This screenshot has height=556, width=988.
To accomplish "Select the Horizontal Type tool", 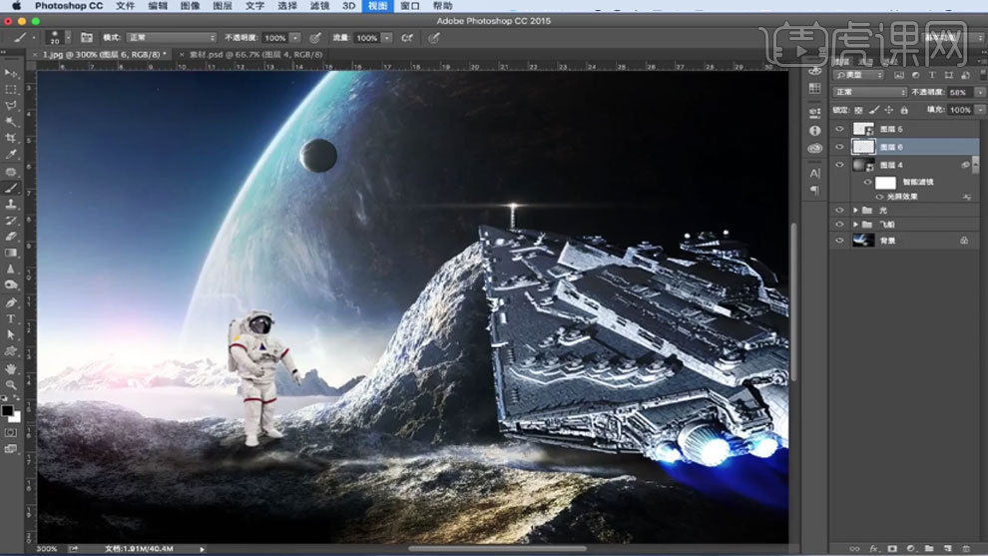I will (11, 319).
